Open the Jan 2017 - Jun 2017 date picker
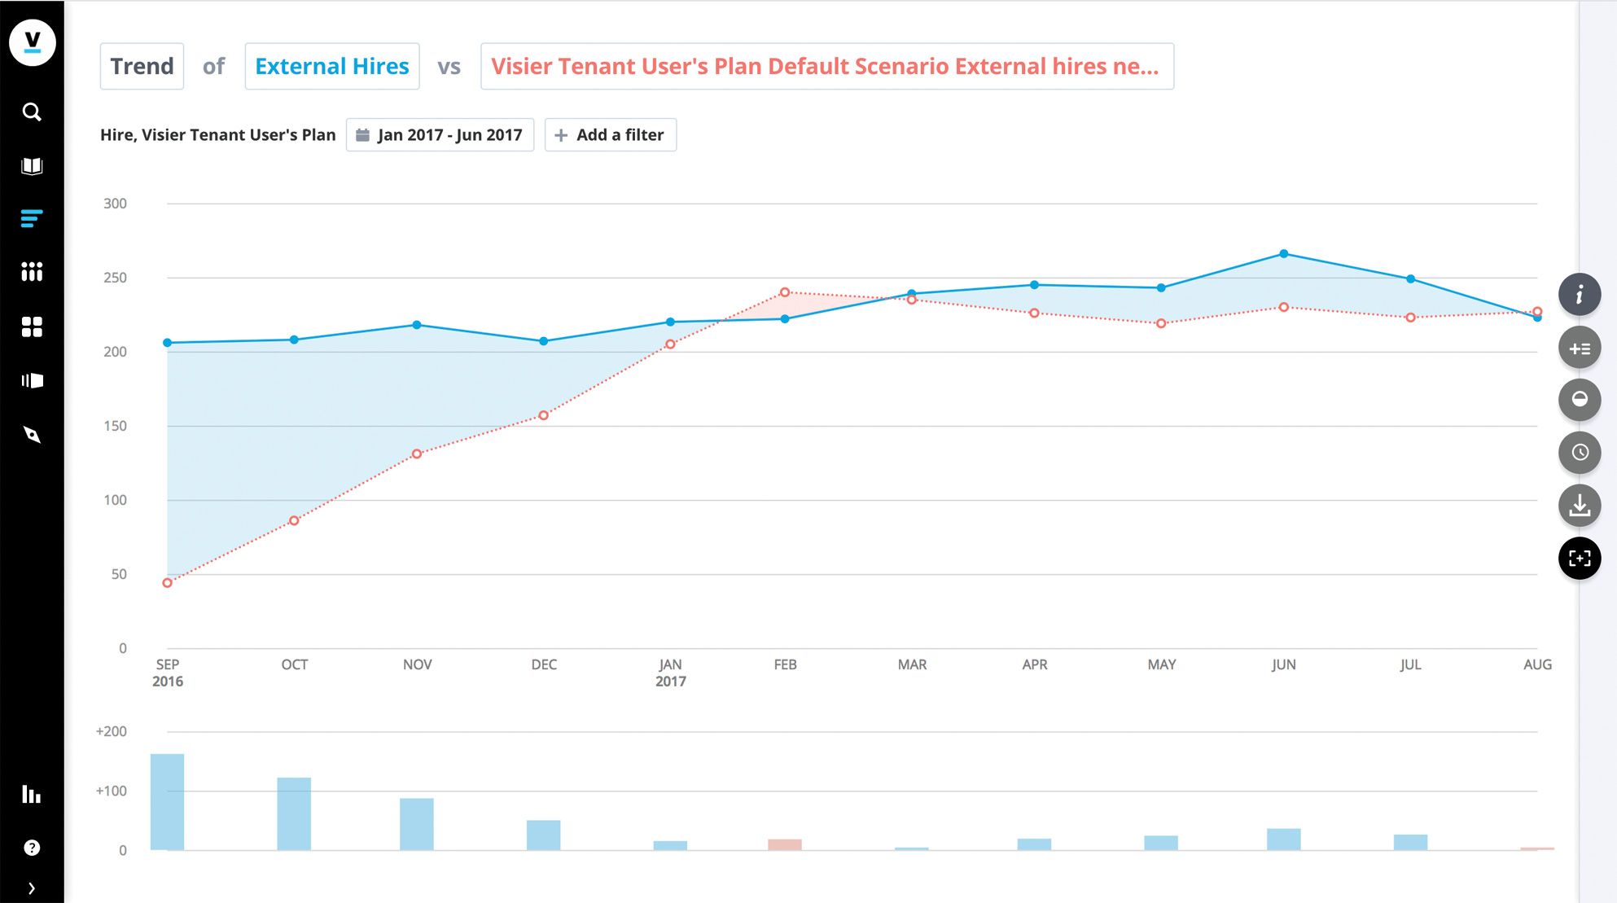This screenshot has height=903, width=1617. click(x=440, y=134)
